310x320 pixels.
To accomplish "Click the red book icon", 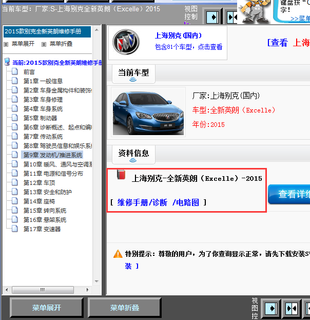I will click(x=121, y=175).
